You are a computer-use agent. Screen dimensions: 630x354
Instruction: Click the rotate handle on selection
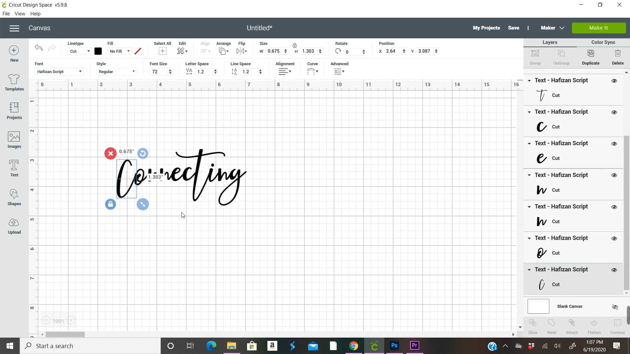[x=143, y=153]
